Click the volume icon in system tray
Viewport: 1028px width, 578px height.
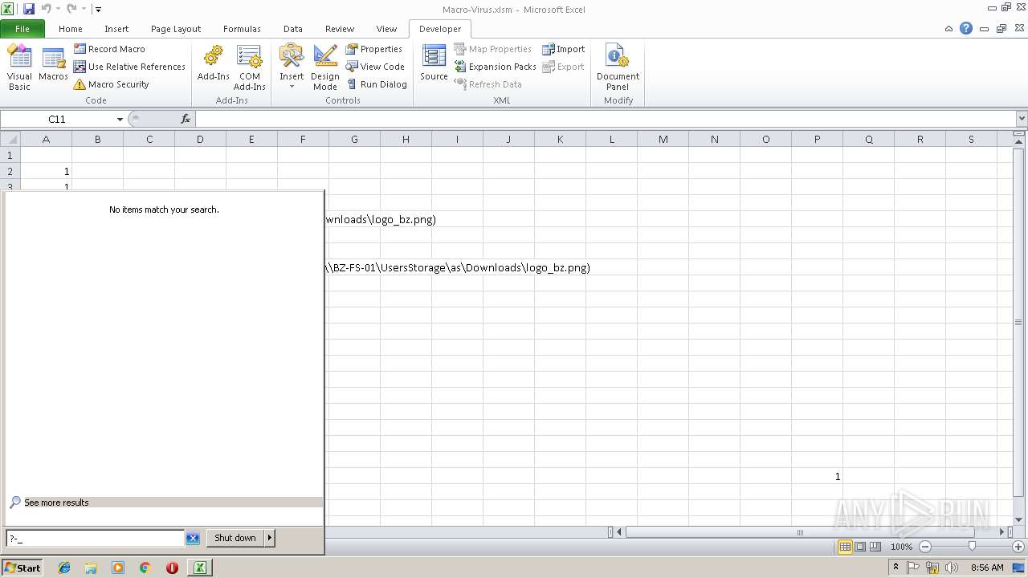click(x=951, y=568)
